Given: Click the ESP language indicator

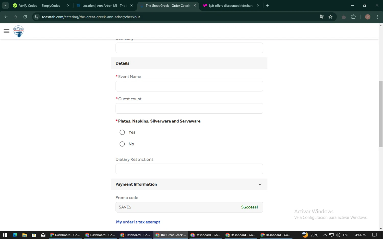Looking at the screenshot, I should coord(345,235).
